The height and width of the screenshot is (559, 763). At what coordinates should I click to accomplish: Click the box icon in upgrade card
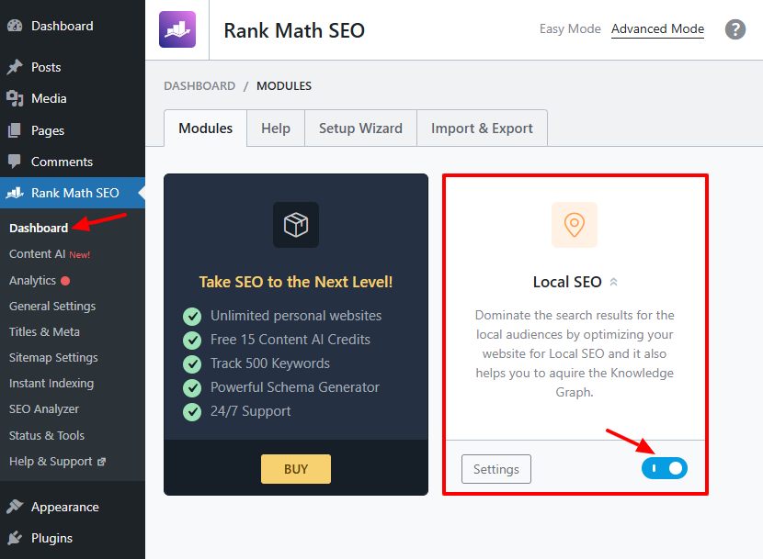pos(296,225)
